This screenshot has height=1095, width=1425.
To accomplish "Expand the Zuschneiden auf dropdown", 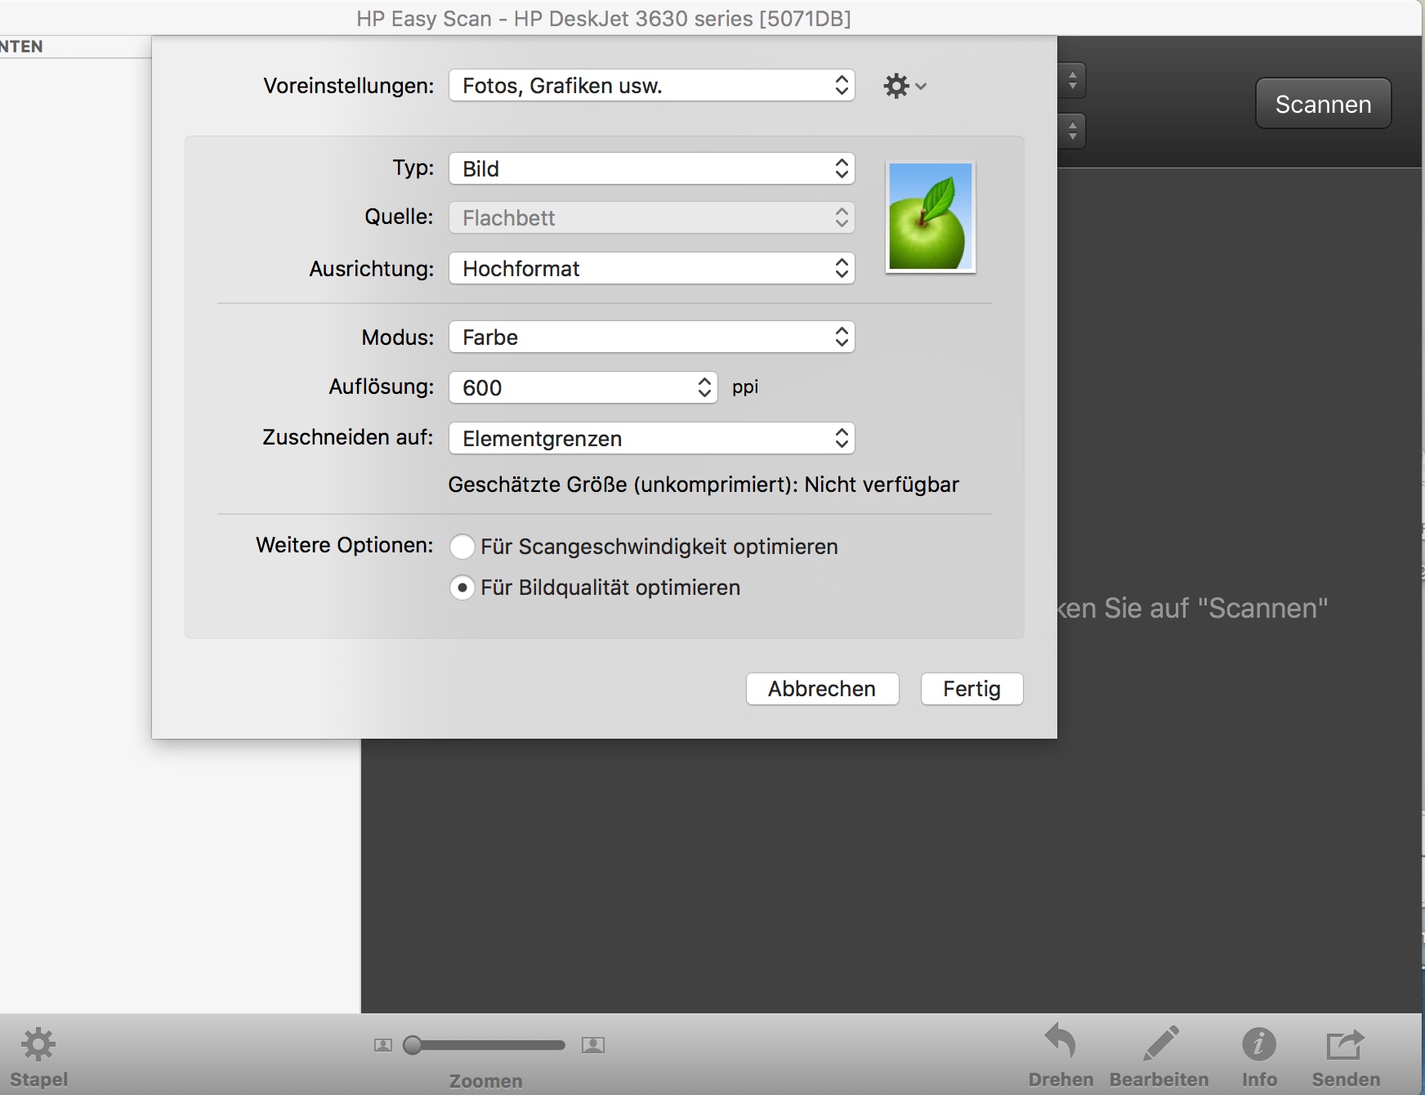I will pyautogui.click(x=651, y=439).
